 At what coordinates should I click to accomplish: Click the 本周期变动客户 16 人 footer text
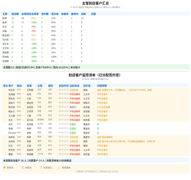coord(15,160)
